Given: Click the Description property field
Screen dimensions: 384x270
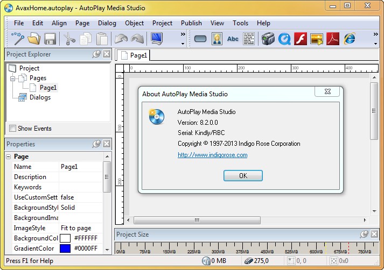Looking at the screenshot, I should pos(81,177).
